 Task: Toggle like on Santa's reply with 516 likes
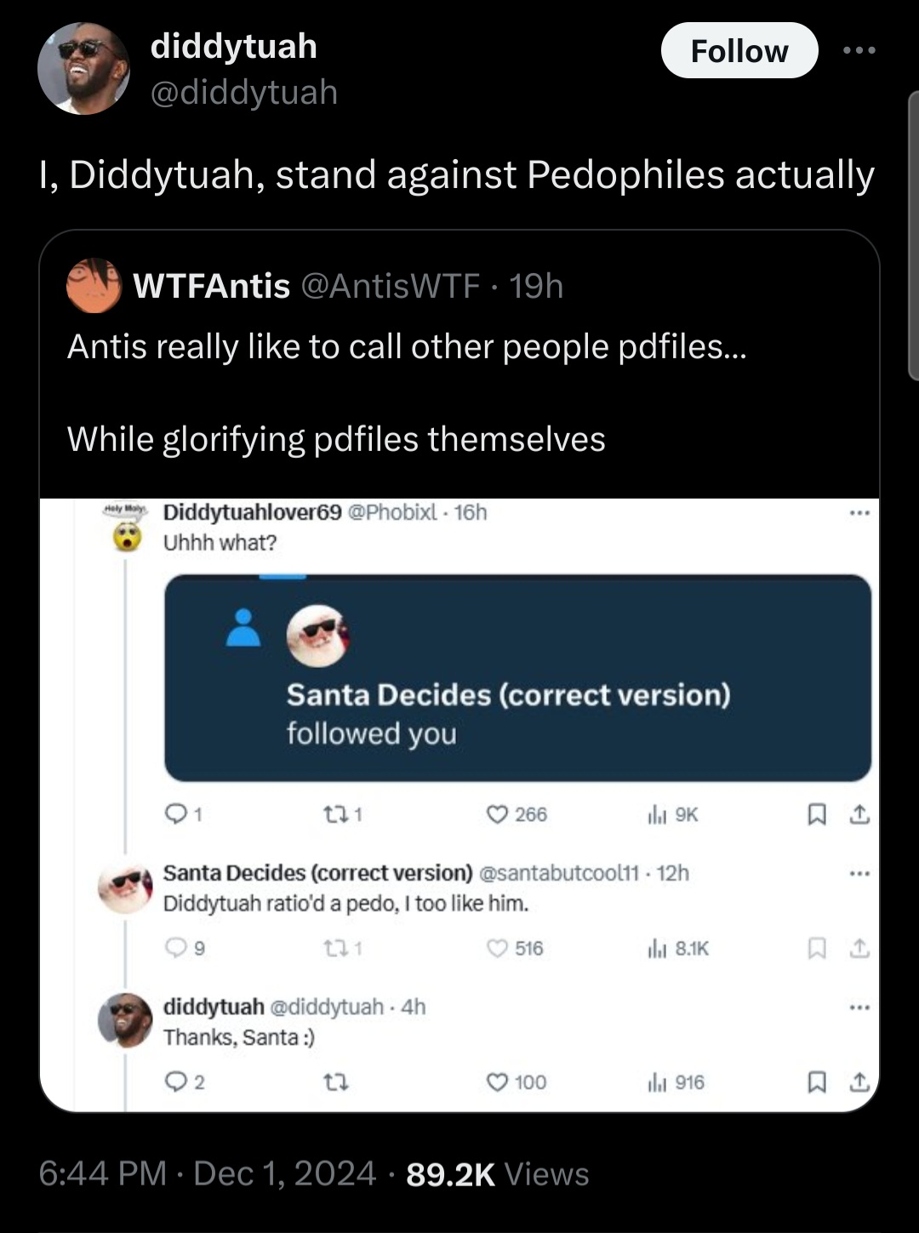514,948
